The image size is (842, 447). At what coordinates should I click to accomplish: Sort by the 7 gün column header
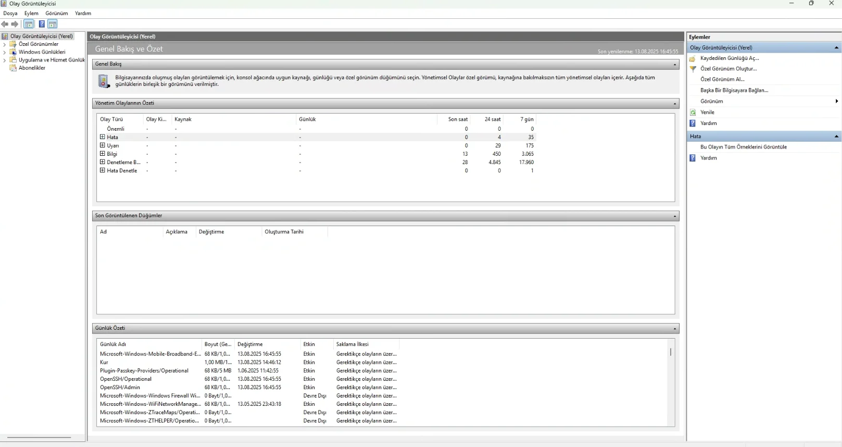(520, 119)
